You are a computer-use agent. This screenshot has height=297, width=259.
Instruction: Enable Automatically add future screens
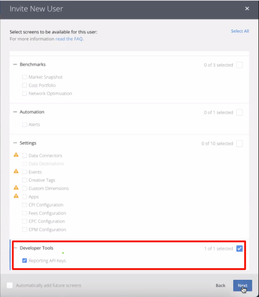coord(9,285)
